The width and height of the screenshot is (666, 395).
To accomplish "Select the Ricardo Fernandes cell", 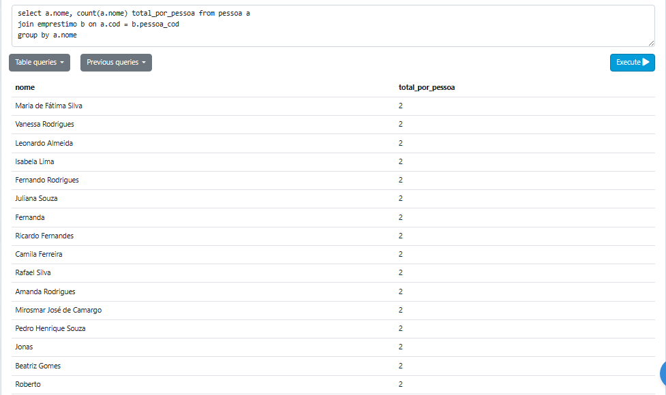I will (x=44, y=236).
